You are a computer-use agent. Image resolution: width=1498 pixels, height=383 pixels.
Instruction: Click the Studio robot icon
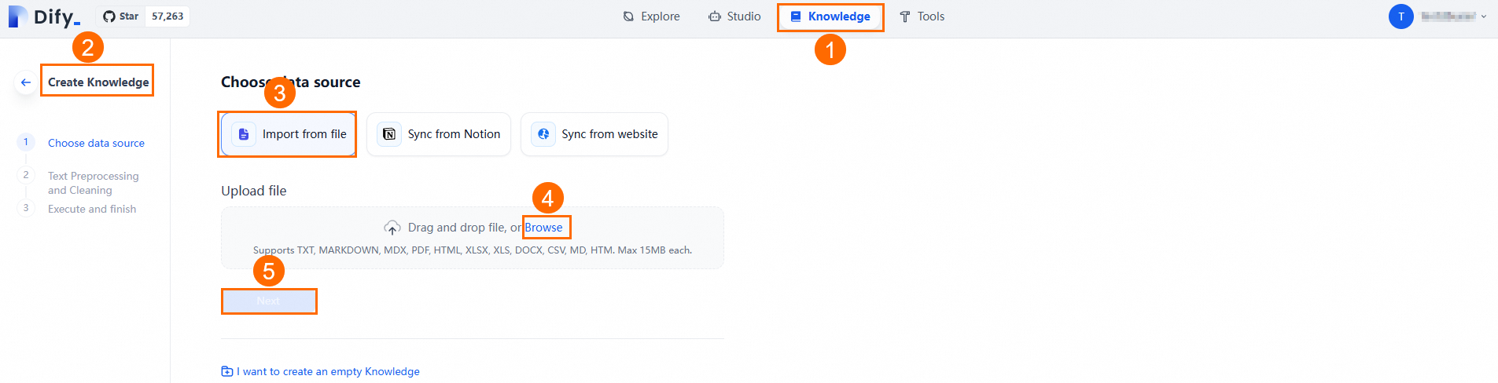[714, 16]
